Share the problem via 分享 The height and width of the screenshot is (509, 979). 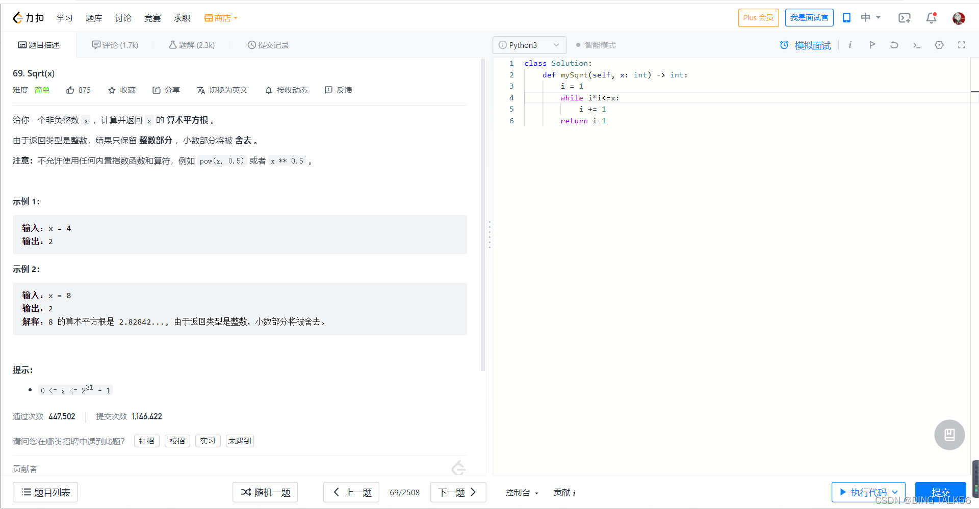click(166, 90)
